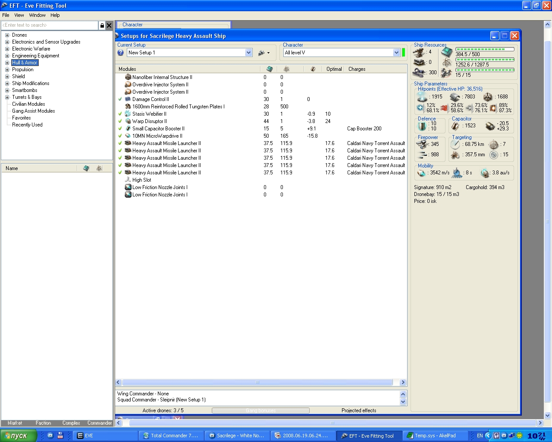Image resolution: width=552 pixels, height=442 pixels.
Task: Select Gang Assist Modules in the tree
Action: click(34, 111)
